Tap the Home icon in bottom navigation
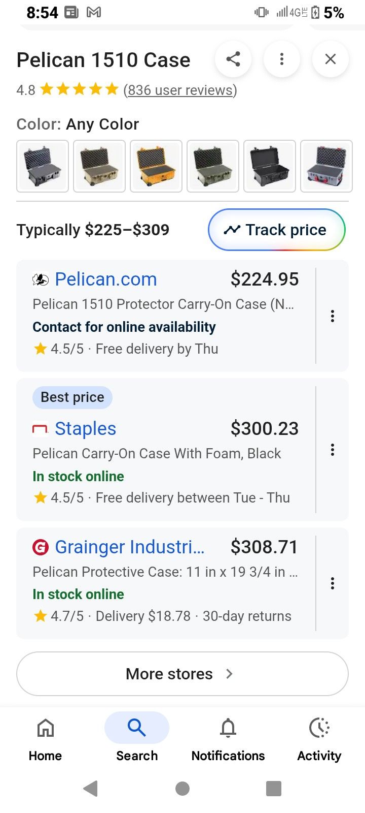The height and width of the screenshot is (813, 365). [45, 728]
